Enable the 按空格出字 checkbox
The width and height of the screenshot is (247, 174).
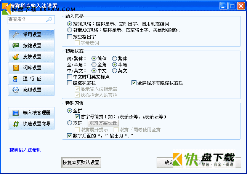point(69,37)
